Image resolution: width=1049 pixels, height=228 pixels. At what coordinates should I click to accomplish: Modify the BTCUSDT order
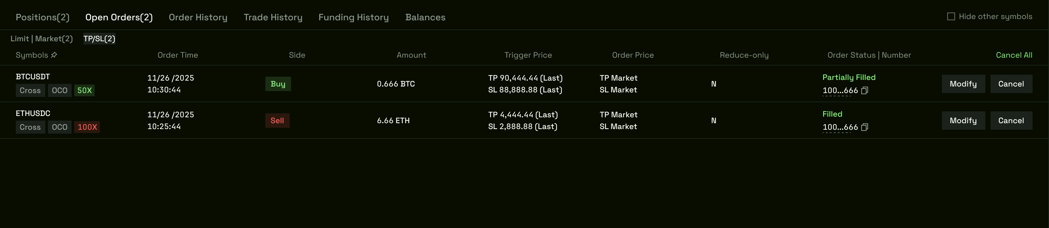963,84
